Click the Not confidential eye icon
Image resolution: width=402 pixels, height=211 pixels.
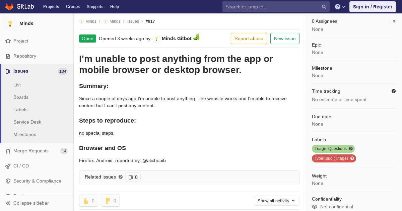coord(315,207)
